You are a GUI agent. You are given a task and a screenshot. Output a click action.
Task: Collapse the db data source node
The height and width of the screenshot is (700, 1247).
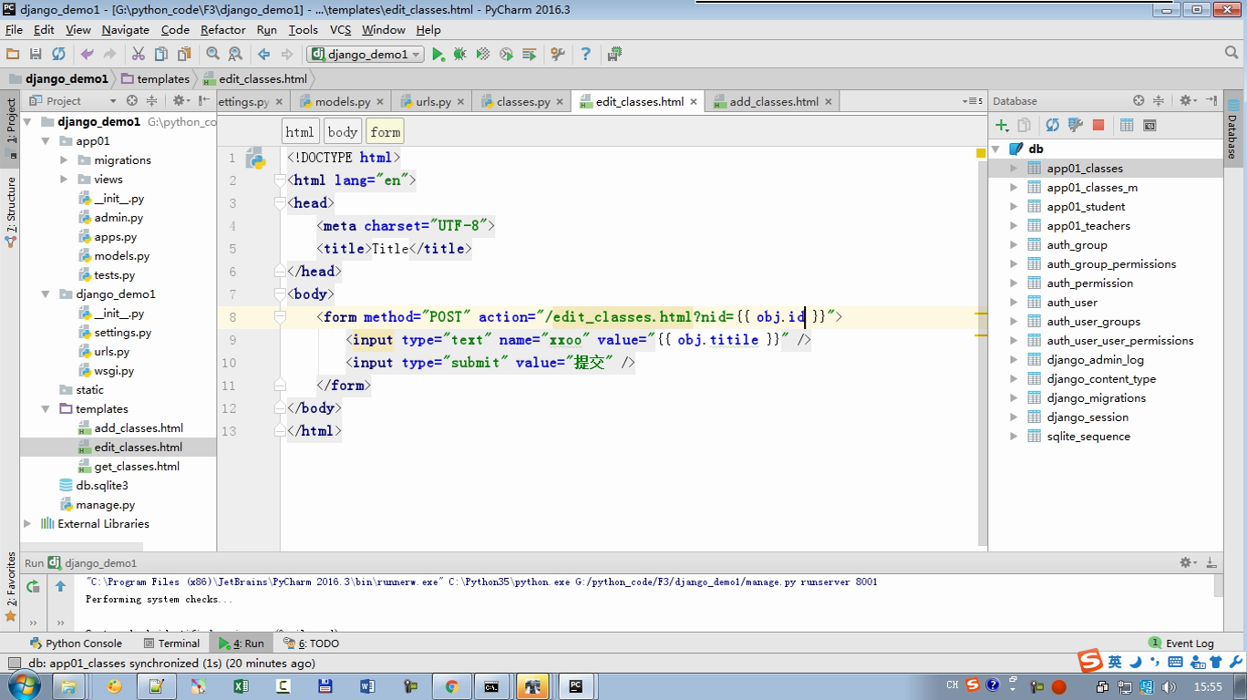click(996, 149)
